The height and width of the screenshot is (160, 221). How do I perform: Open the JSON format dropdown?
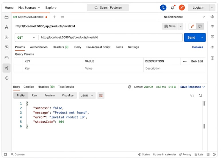coord(87,96)
